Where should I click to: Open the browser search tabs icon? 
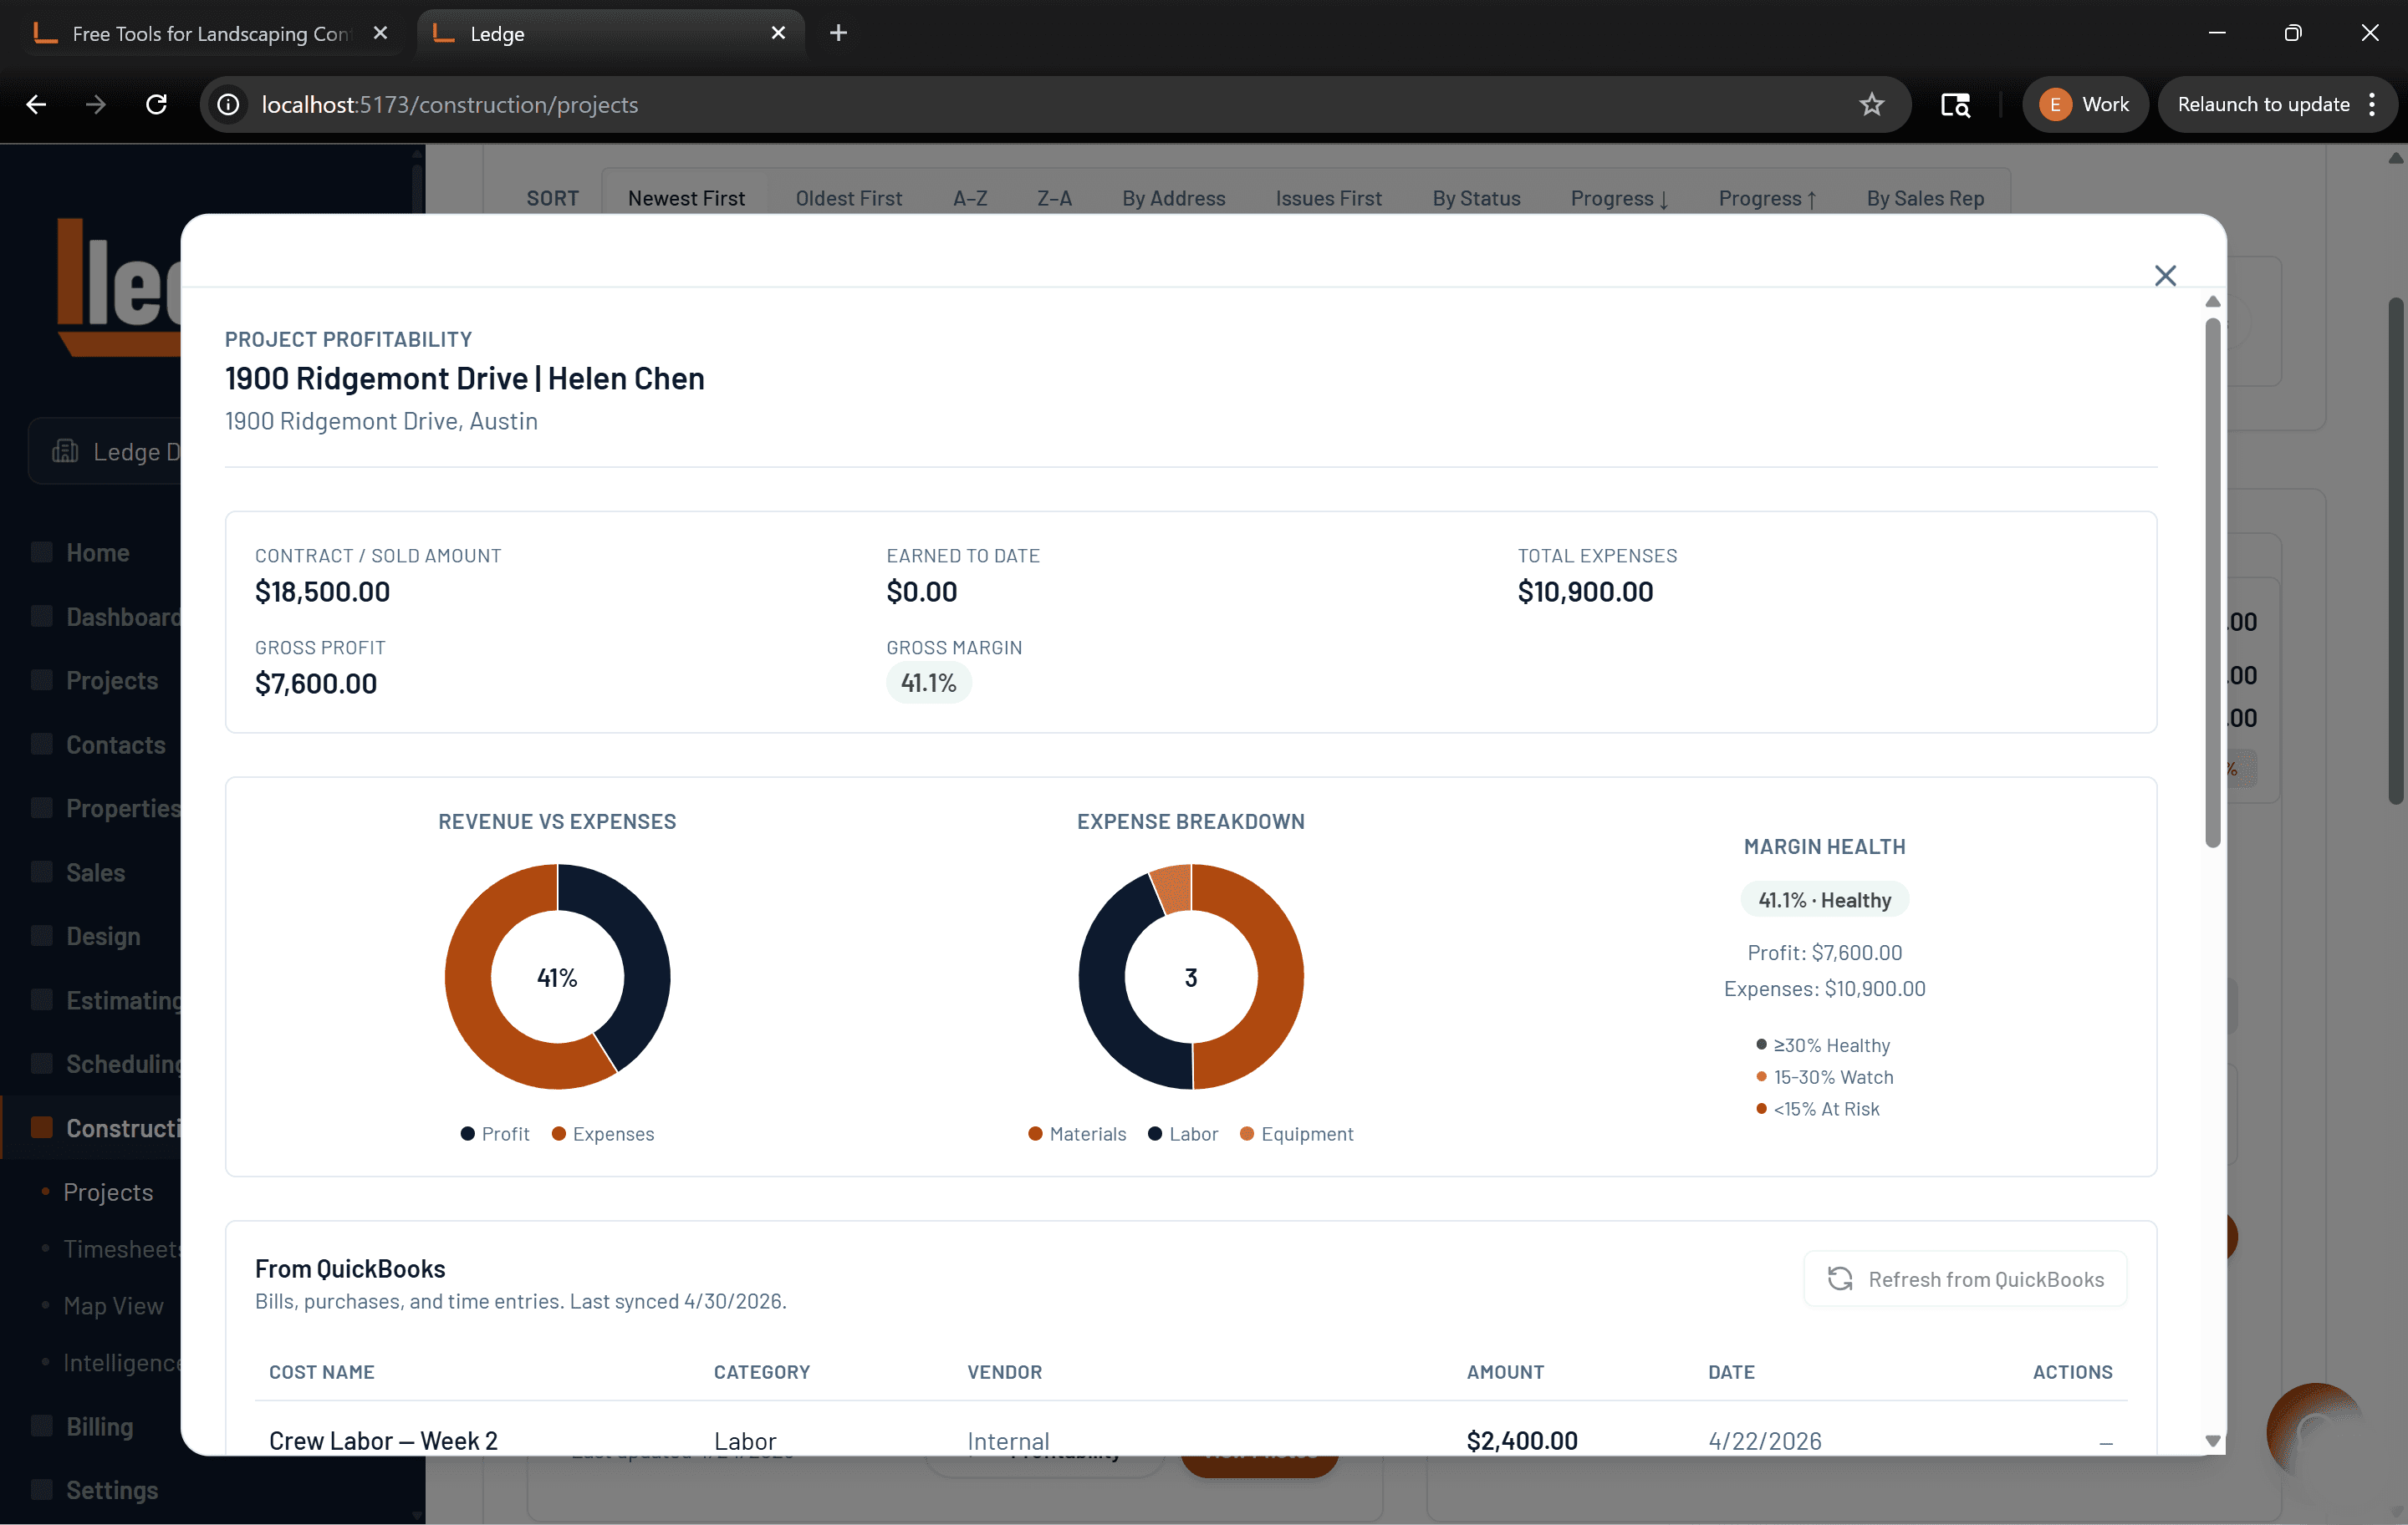tap(1955, 104)
